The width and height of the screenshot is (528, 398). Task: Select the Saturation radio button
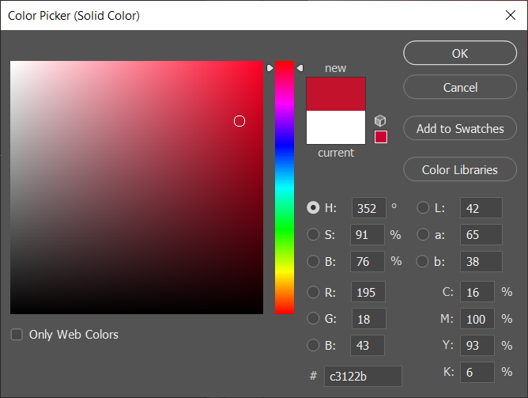click(313, 234)
